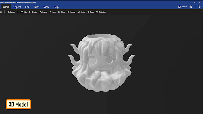Add a Pyramid to the scene
This screenshot has width=203, height=114.
43,12
